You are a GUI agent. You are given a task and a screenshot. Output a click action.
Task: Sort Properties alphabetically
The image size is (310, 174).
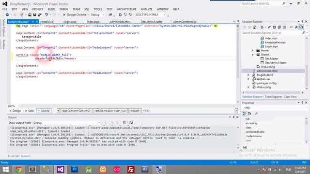click(x=250, y=114)
